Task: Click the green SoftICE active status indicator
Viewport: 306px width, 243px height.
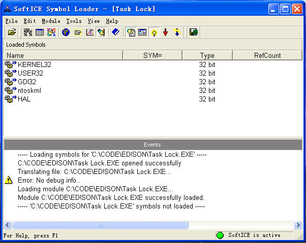Action: pyautogui.click(x=220, y=235)
